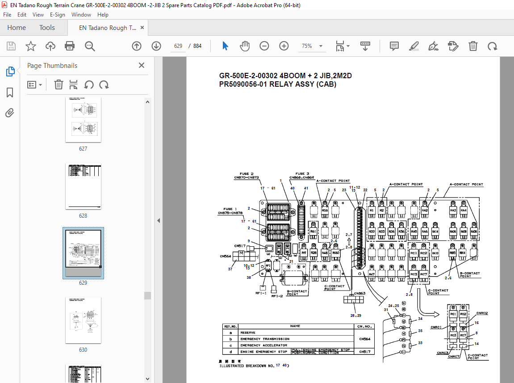Add document to starred favorites
The width and height of the screenshot is (514, 383).
click(31, 46)
